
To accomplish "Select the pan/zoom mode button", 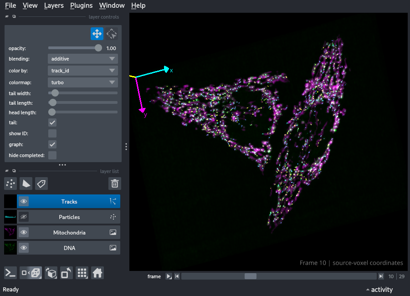I will click(97, 34).
